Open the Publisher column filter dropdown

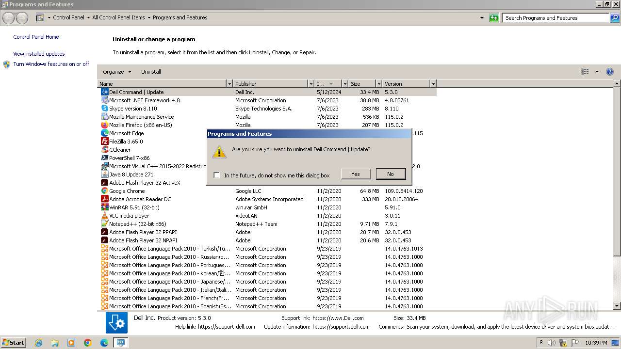pyautogui.click(x=311, y=84)
